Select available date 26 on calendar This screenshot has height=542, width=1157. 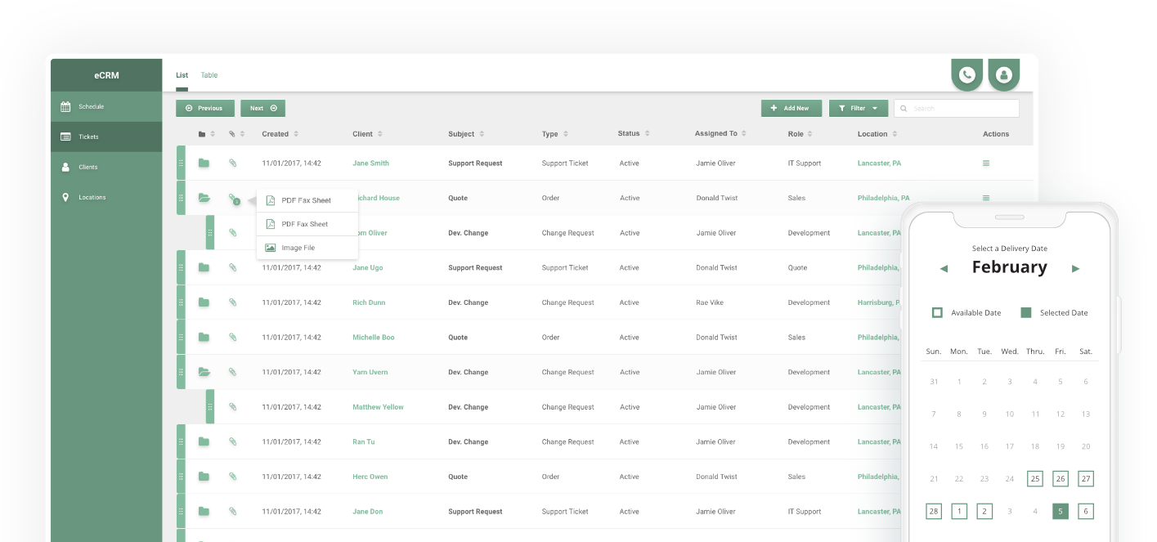[x=1061, y=479]
